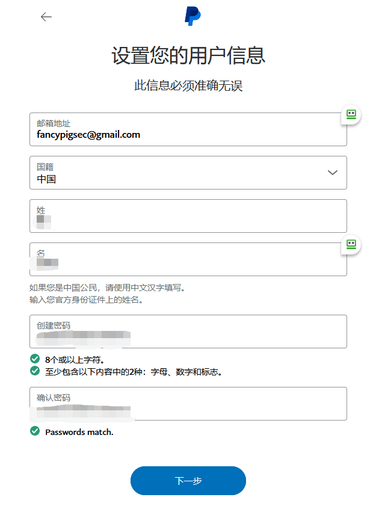Click the back arrow icon
Viewport: 379px width, 512px height.
[46, 17]
